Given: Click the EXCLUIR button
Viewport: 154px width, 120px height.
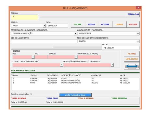Looking at the screenshot, I should point(133,24).
